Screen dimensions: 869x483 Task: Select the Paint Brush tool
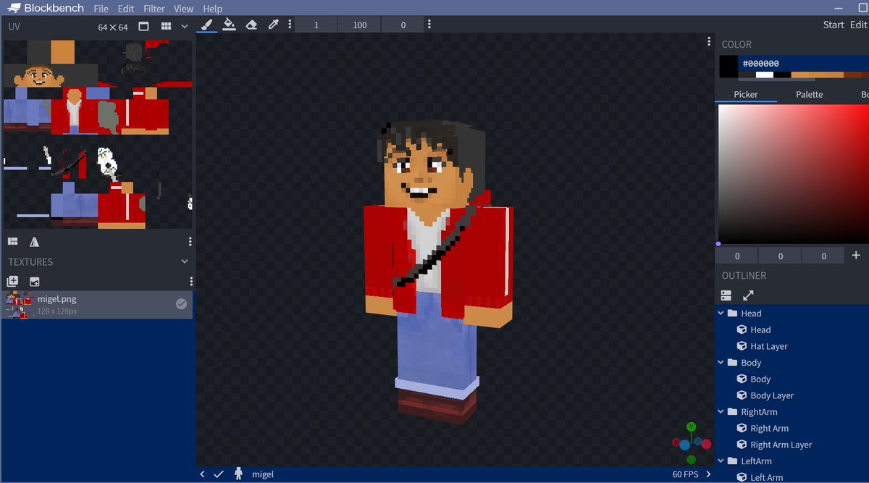[x=206, y=24]
